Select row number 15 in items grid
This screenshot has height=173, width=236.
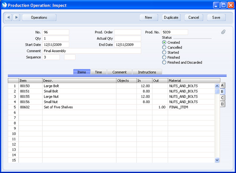[13, 160]
